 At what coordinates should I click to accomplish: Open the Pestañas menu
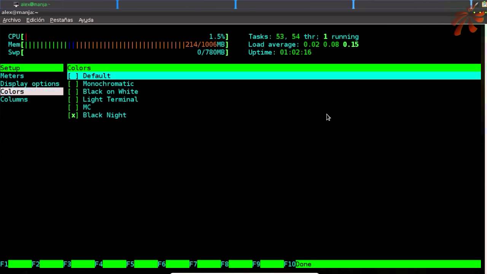(61, 20)
